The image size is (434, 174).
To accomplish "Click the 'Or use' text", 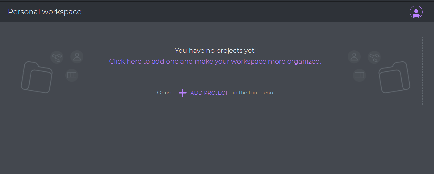I will (165, 93).
